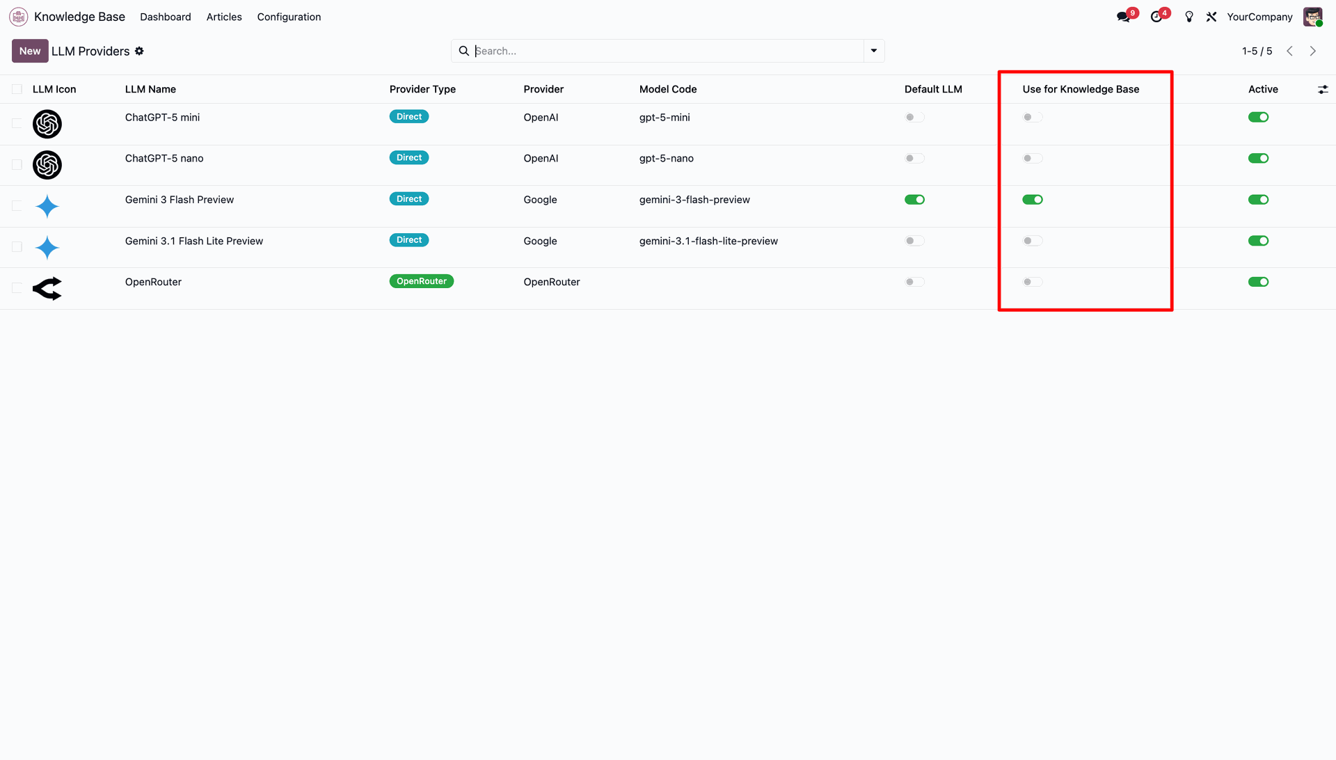
Task: Expand the search options dropdown arrow
Action: click(x=874, y=51)
